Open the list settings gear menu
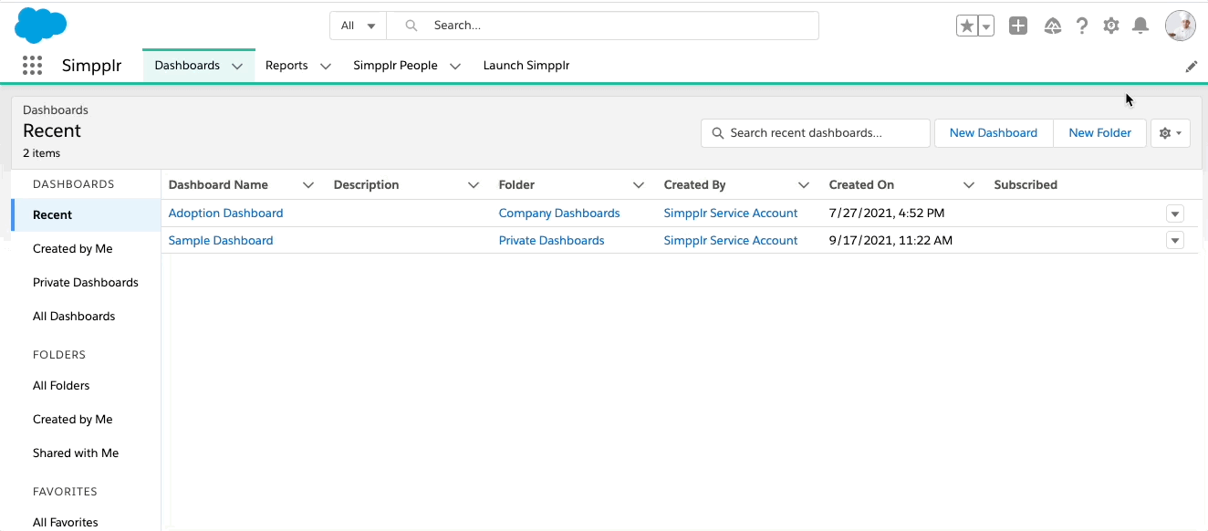 click(x=1171, y=133)
